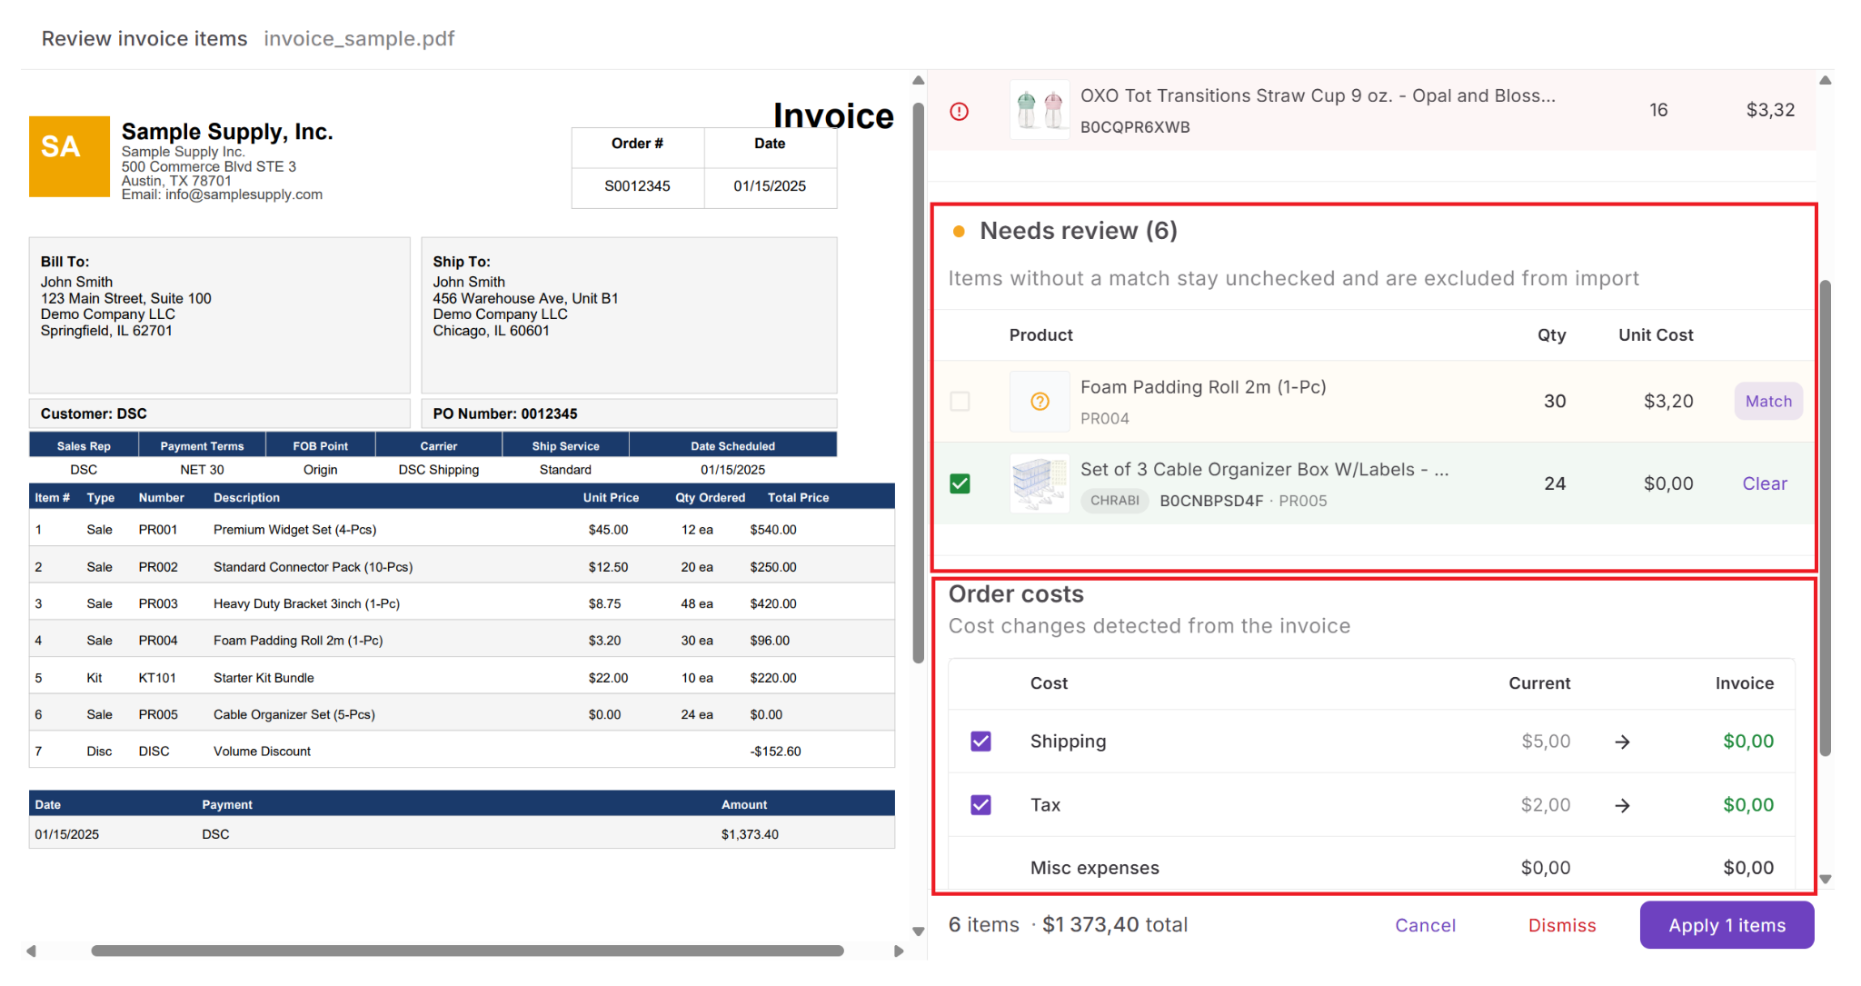The image size is (1861, 986).
Task: Click the Dismiss button
Action: click(1561, 925)
